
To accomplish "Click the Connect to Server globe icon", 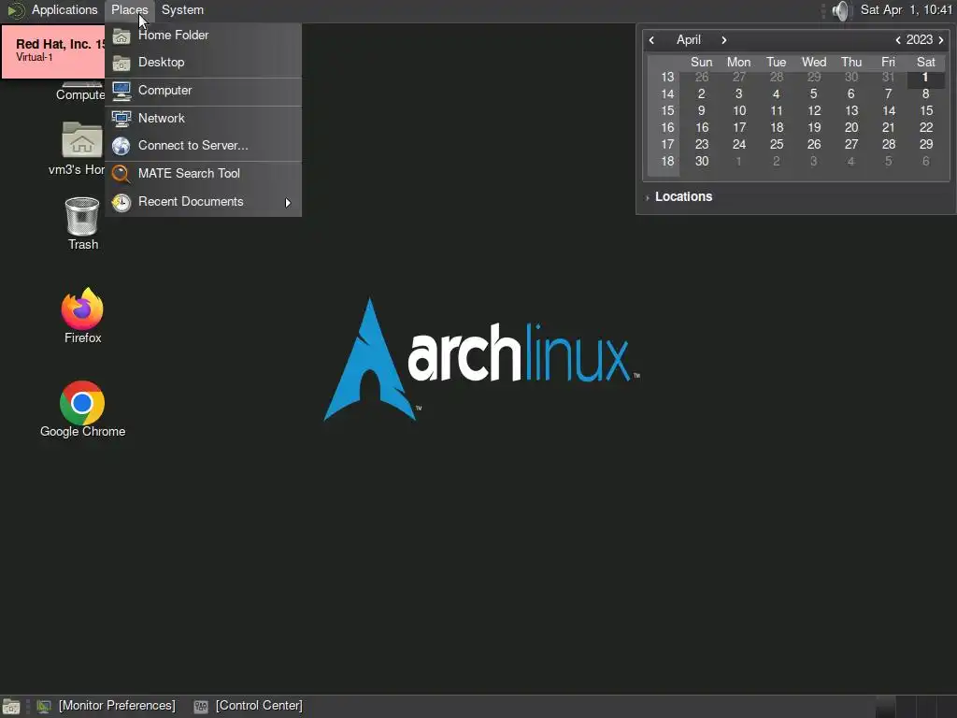I will click(x=121, y=146).
